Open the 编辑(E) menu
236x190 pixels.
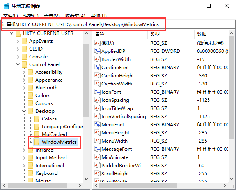31,16
